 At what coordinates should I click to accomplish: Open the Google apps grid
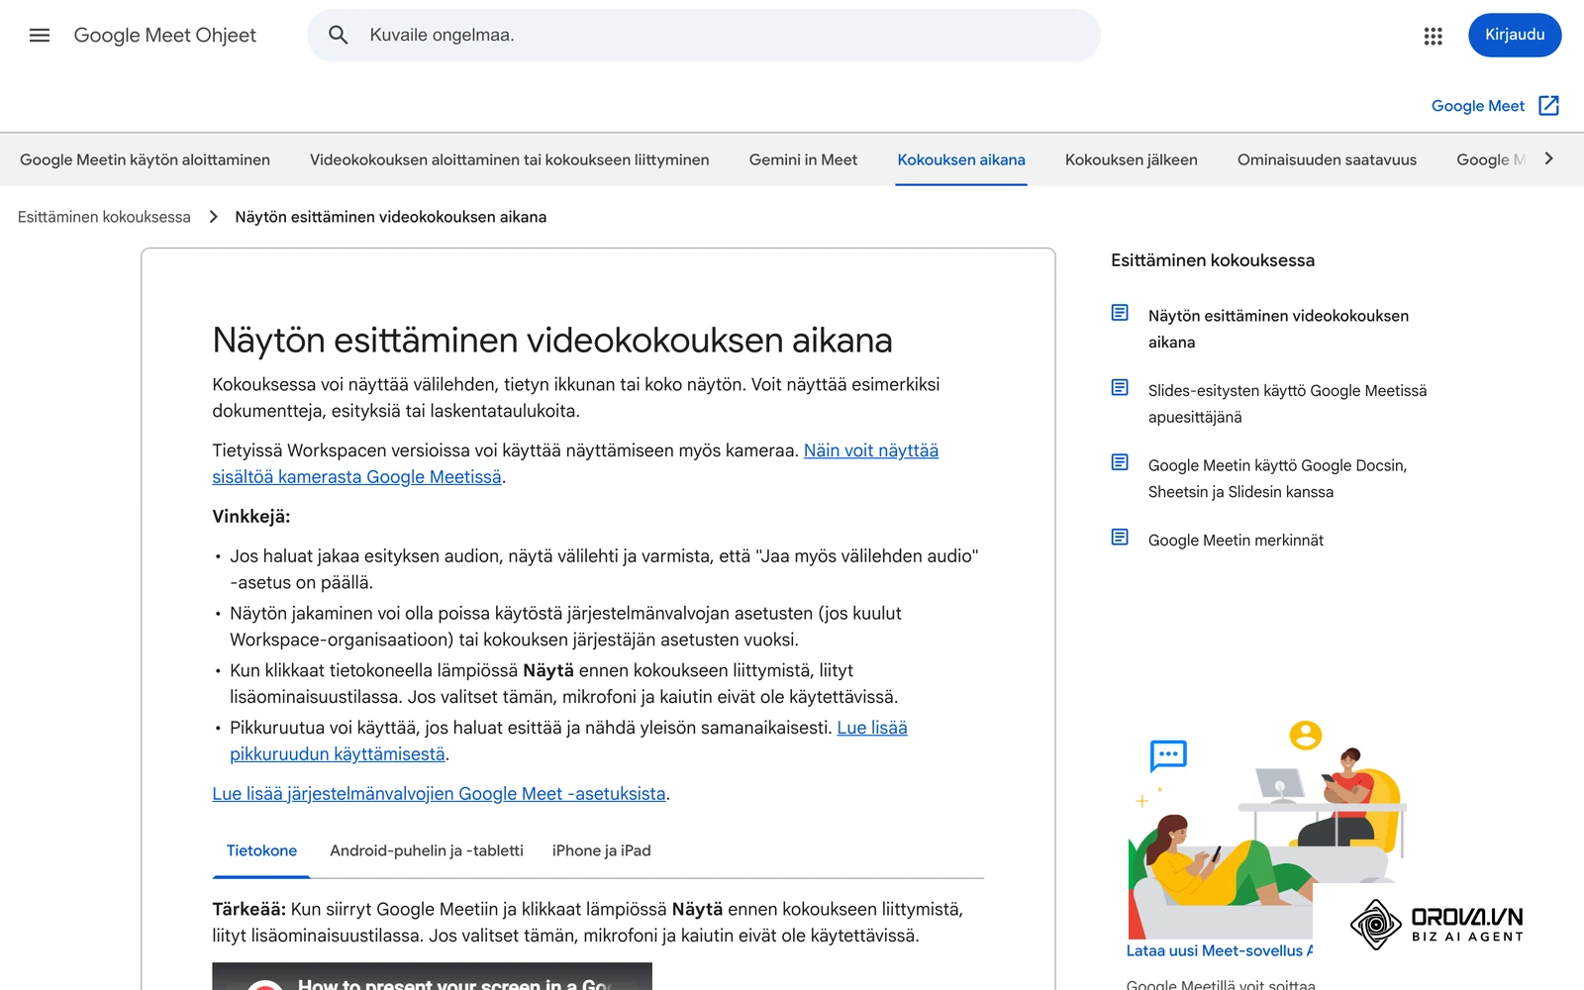(x=1433, y=36)
